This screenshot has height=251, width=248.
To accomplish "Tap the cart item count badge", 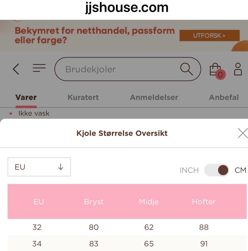I will (220, 75).
